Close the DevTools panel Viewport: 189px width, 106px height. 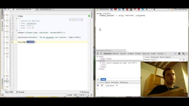pyautogui.click(x=186, y=54)
